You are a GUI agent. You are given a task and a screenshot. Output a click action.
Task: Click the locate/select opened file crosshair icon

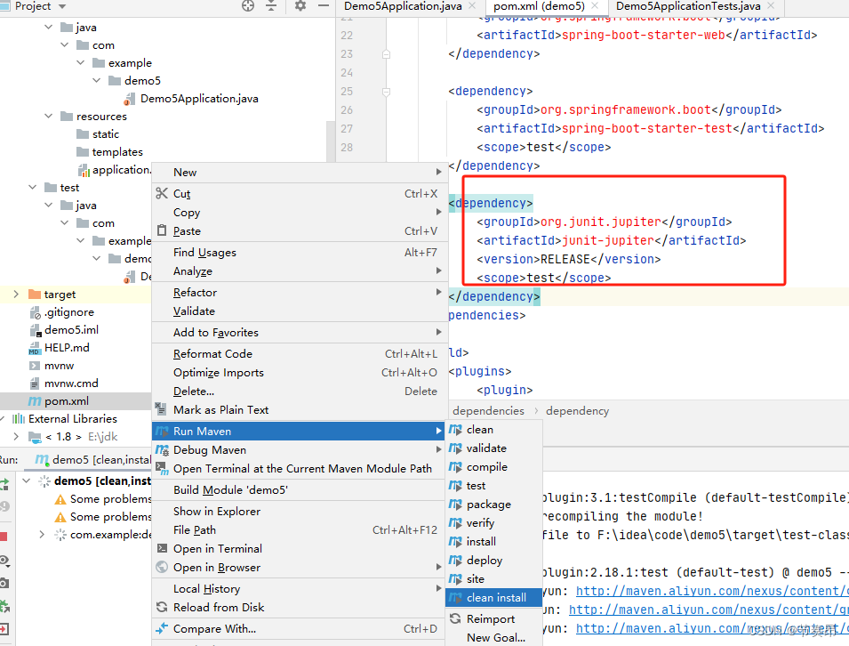(248, 6)
